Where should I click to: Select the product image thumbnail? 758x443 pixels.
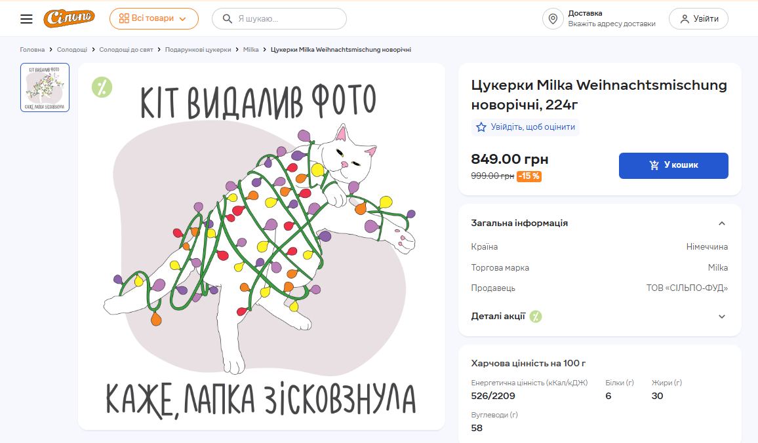click(45, 88)
